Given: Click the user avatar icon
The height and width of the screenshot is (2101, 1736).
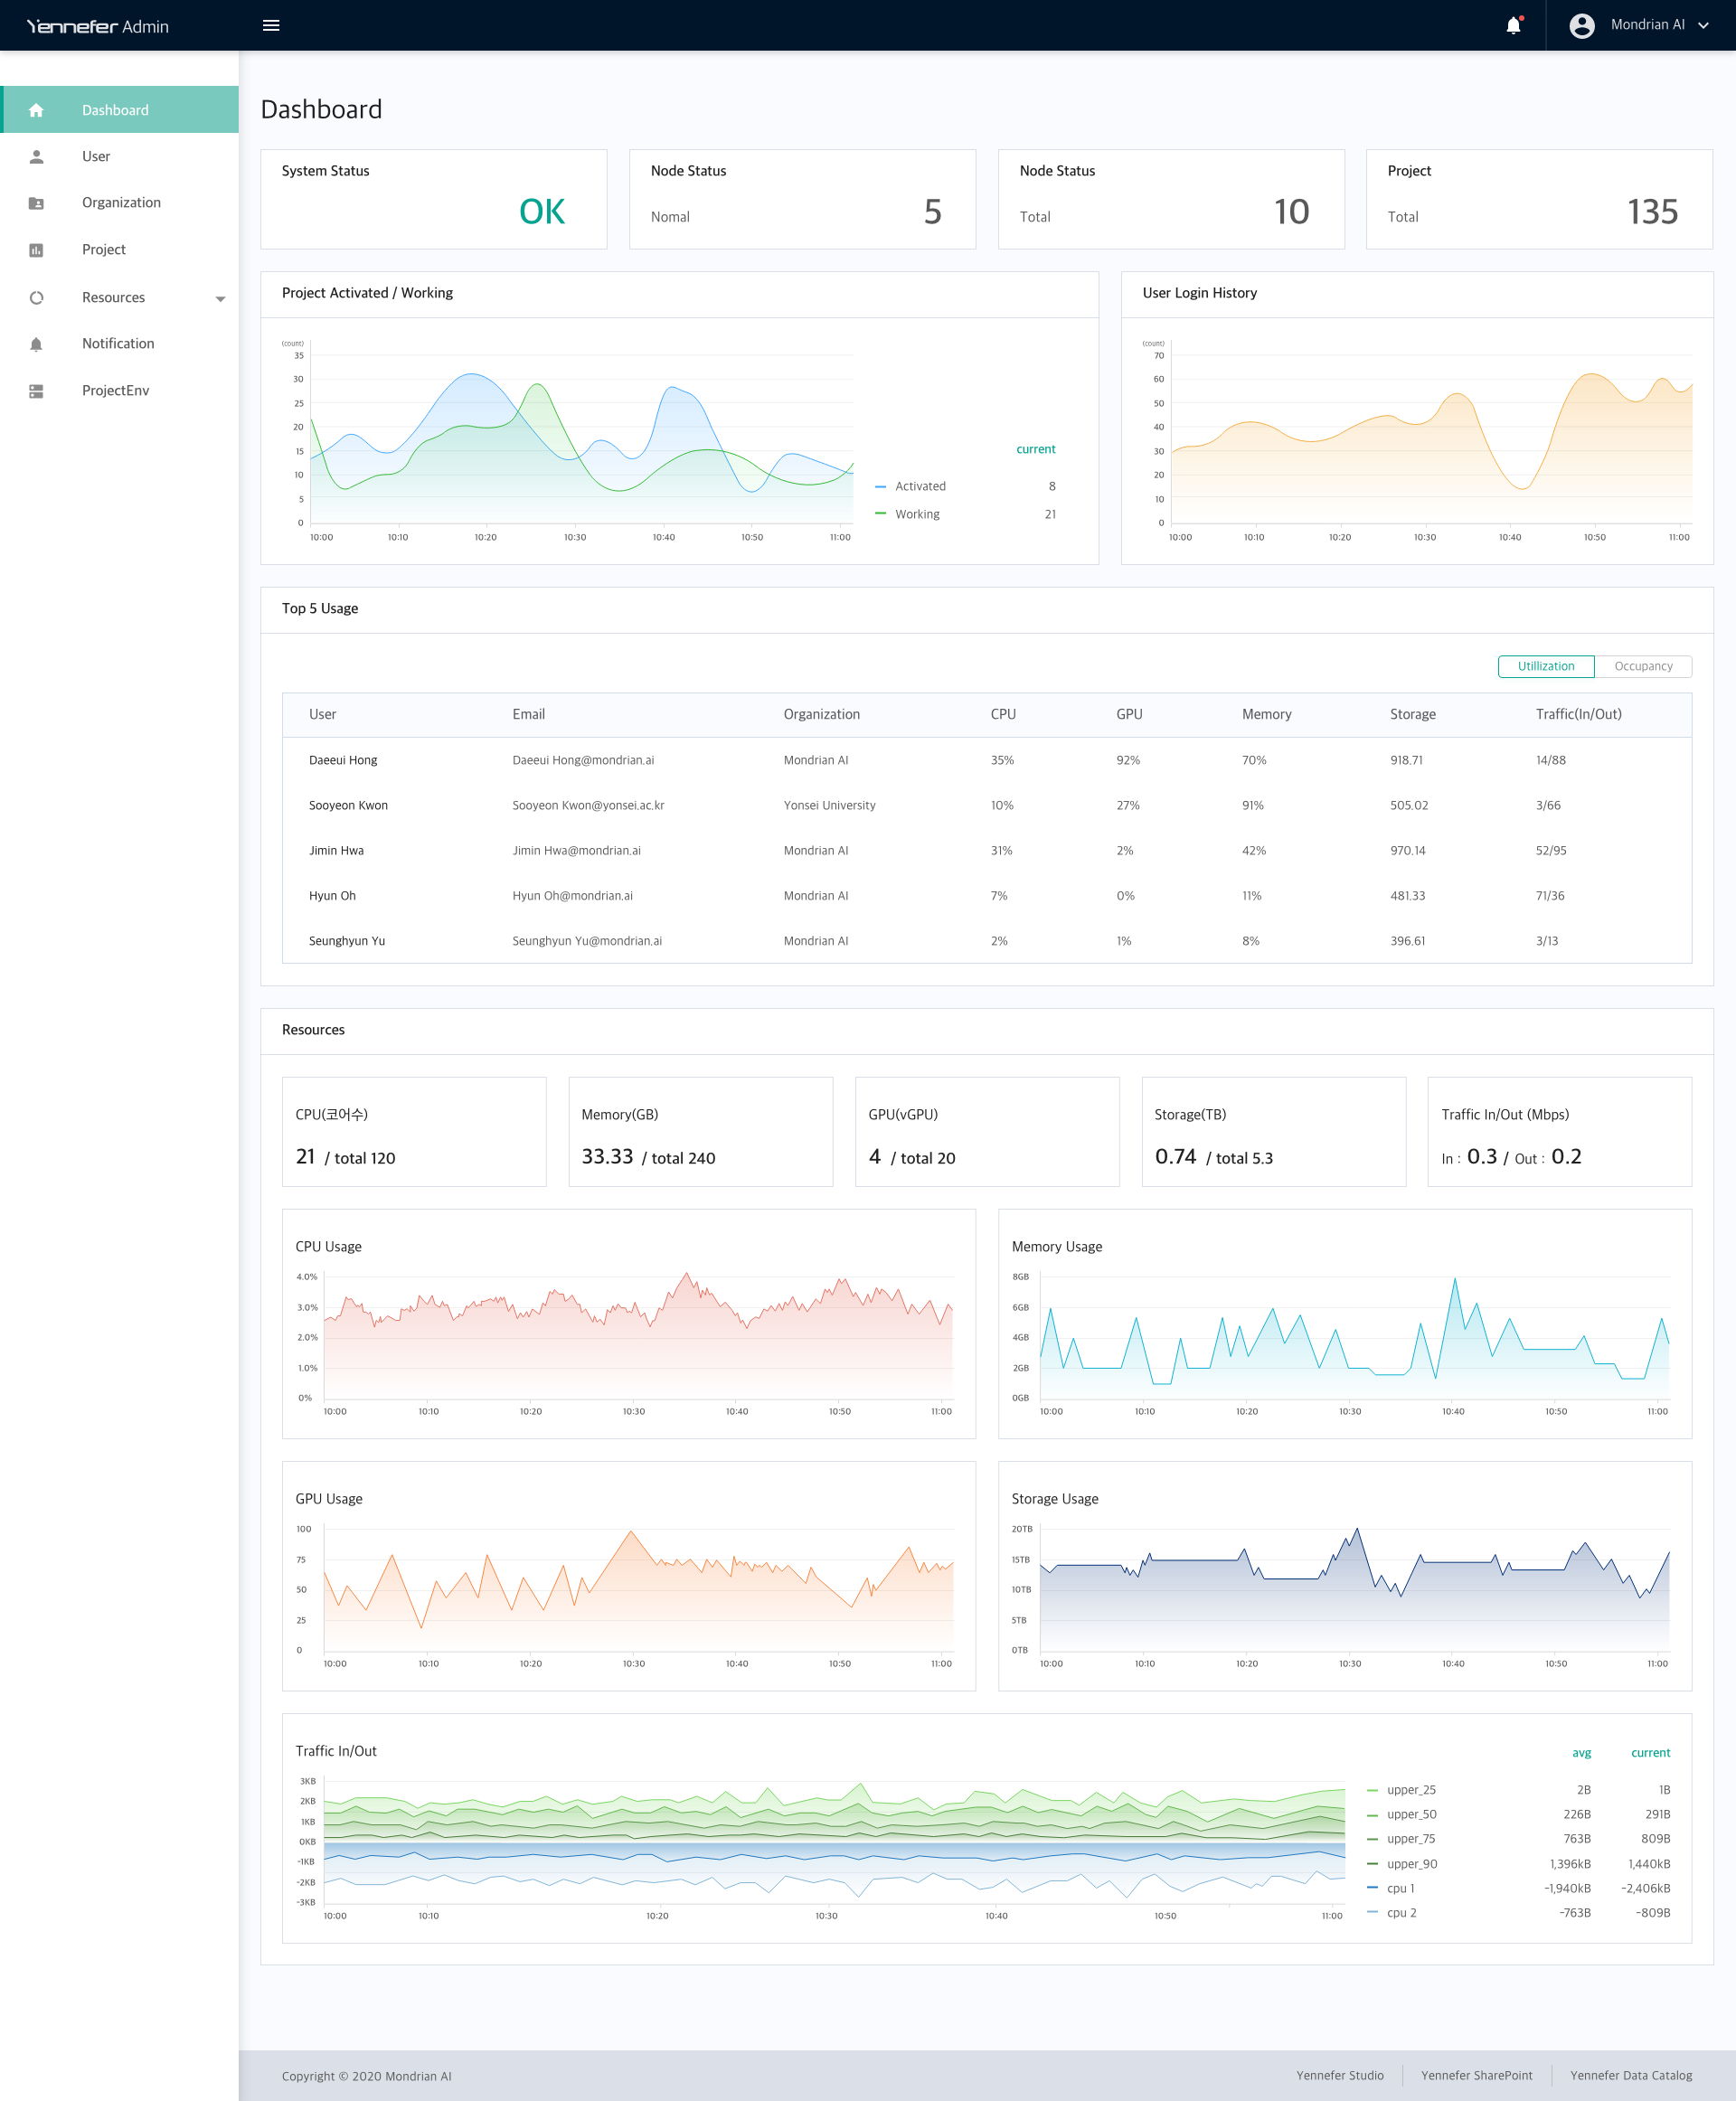Looking at the screenshot, I should 1581,25.
